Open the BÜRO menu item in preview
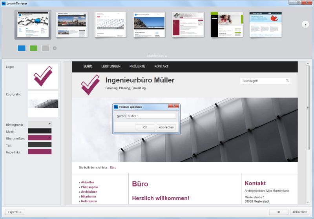314x219 pixels. coord(88,66)
